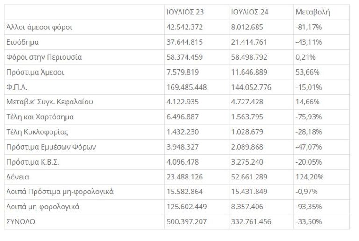This screenshot has width=359, height=241.
Task: Click the ΙΟΥΛΙΟΣ 24 column header
Action: (249, 12)
